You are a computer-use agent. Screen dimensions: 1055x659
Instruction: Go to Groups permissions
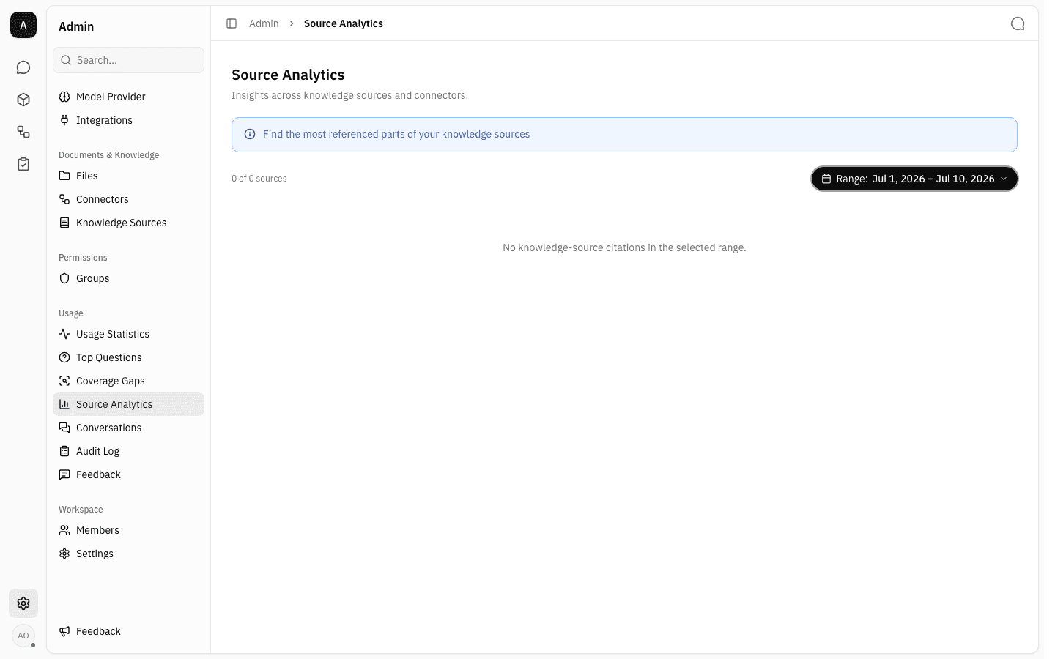128,278
